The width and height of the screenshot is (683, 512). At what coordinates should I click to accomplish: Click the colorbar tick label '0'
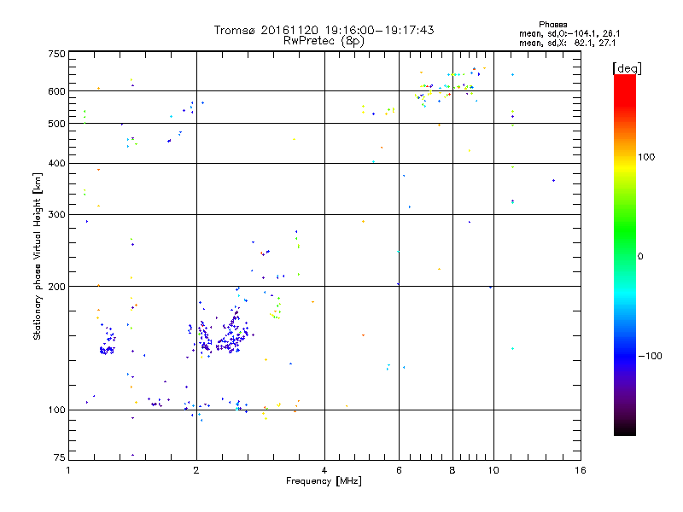tap(640, 257)
